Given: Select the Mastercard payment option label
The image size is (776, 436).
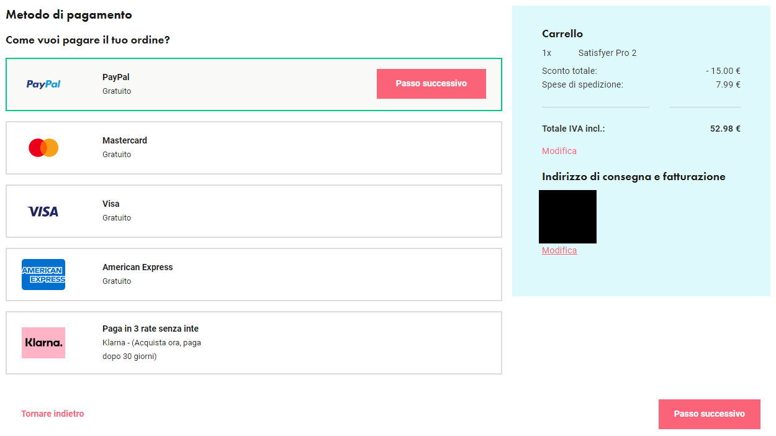Looking at the screenshot, I should tap(125, 140).
